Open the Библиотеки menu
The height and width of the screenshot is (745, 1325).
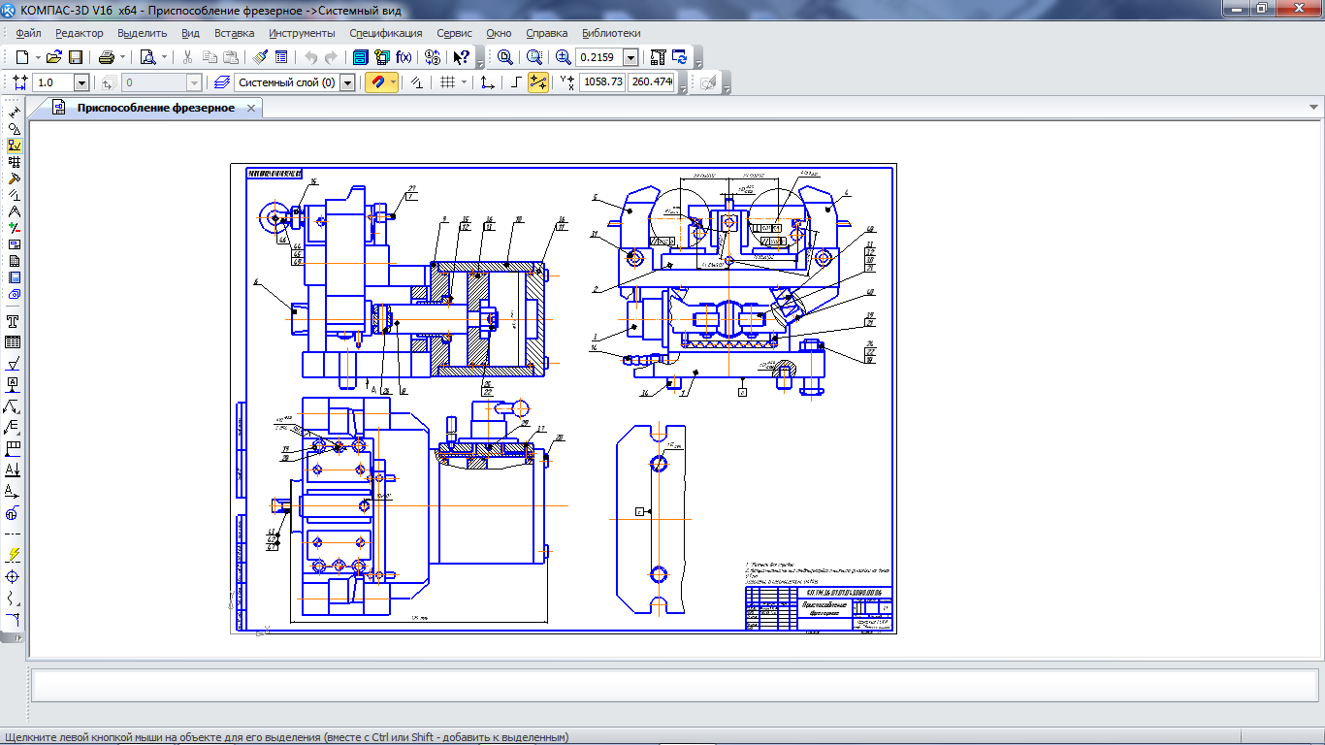611,33
